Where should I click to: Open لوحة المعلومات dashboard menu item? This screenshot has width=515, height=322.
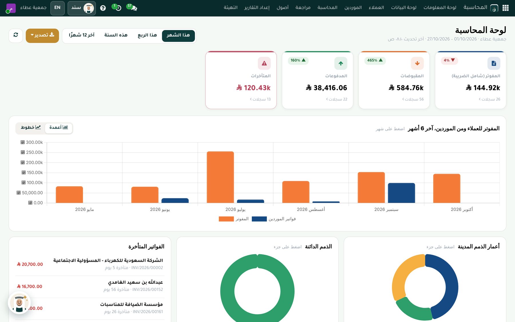coord(440,8)
